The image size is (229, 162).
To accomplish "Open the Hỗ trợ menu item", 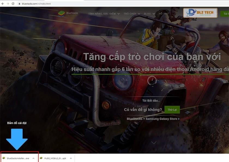I will click(x=164, y=14).
